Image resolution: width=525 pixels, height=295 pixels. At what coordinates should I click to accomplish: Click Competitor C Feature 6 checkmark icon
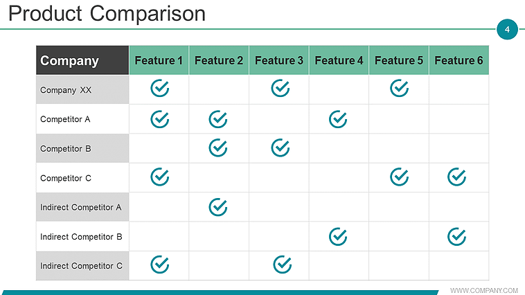pyautogui.click(x=456, y=177)
